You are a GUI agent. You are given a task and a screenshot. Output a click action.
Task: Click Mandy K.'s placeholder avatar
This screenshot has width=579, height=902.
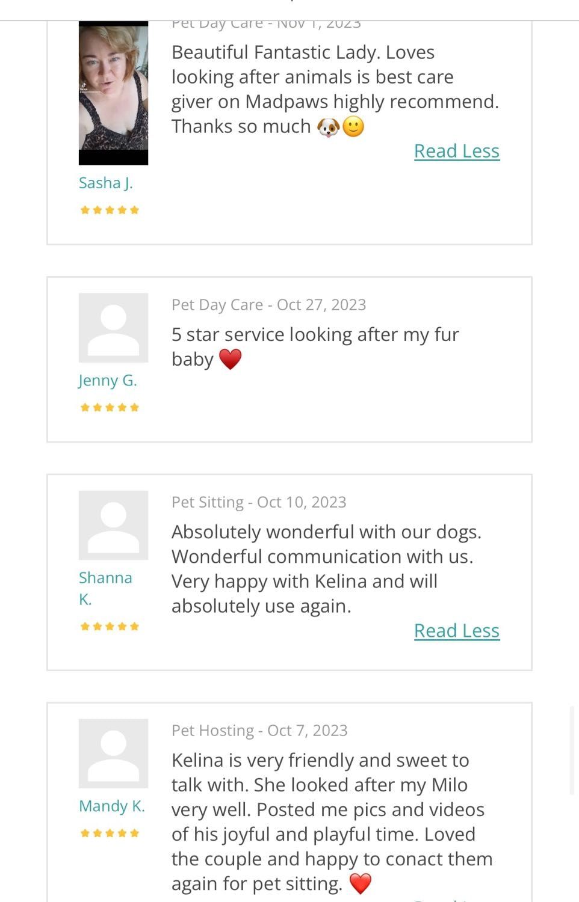pos(113,753)
